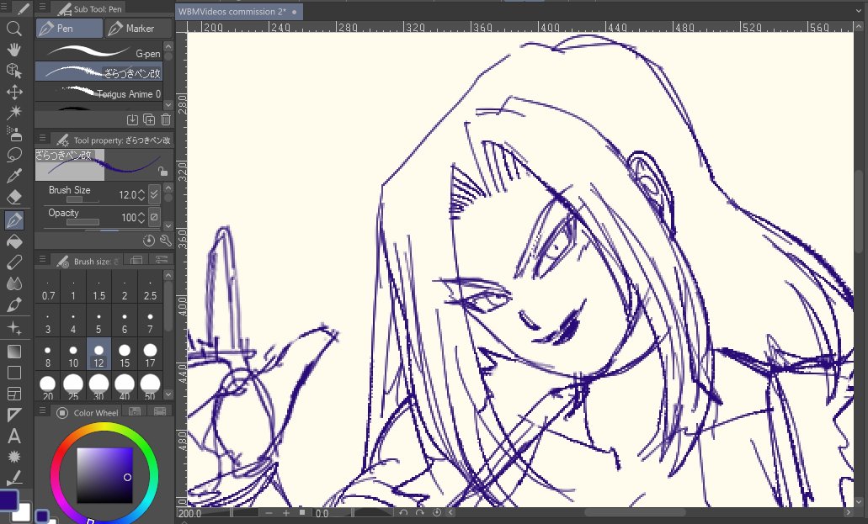868x524 pixels.
Task: Switch to the Color Wheel tab
Action: 88,412
